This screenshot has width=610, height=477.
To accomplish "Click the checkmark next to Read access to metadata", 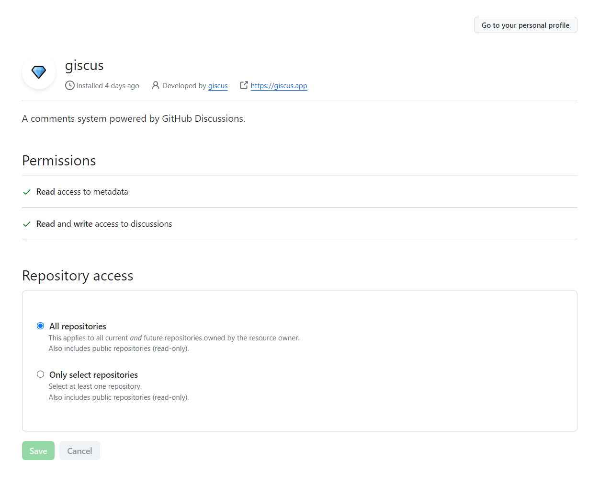I will pos(27,192).
